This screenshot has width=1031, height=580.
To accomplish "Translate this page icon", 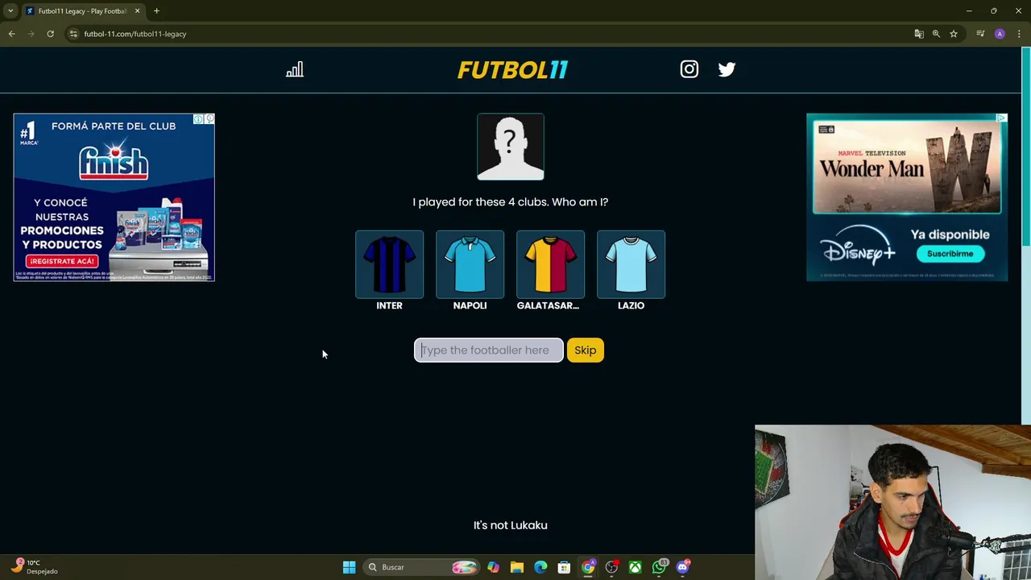I will 919,34.
